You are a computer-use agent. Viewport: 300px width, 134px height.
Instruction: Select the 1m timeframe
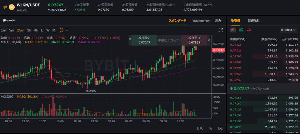pos(4,30)
